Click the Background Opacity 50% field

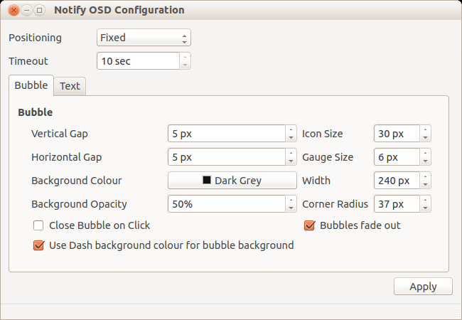[x=225, y=204]
